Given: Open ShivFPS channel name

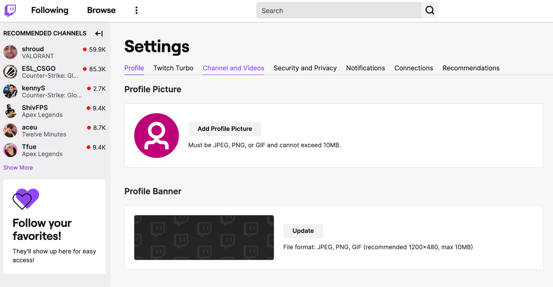Looking at the screenshot, I should [x=35, y=107].
